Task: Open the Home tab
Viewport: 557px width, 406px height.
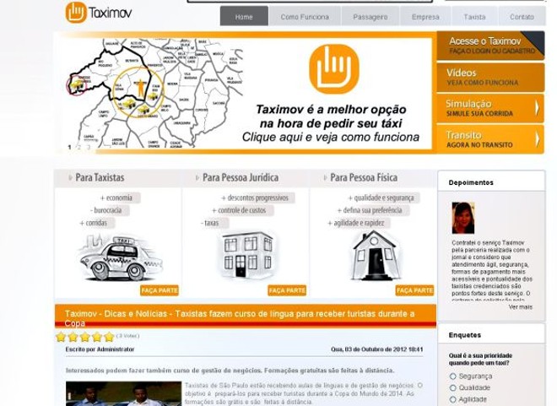Action: 244,16
